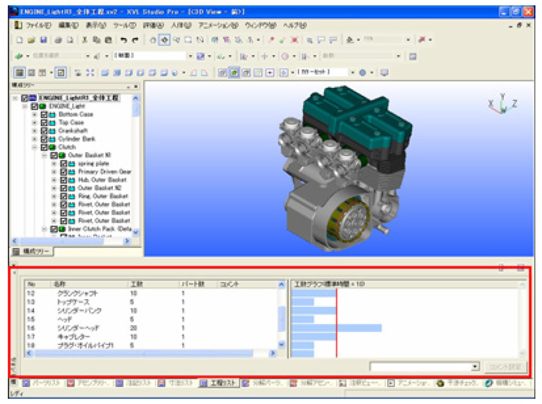
Task: Click the Save floppy disk icon
Action: click(43, 40)
